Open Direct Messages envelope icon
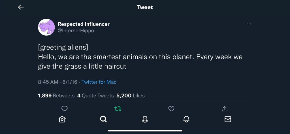 228,119
